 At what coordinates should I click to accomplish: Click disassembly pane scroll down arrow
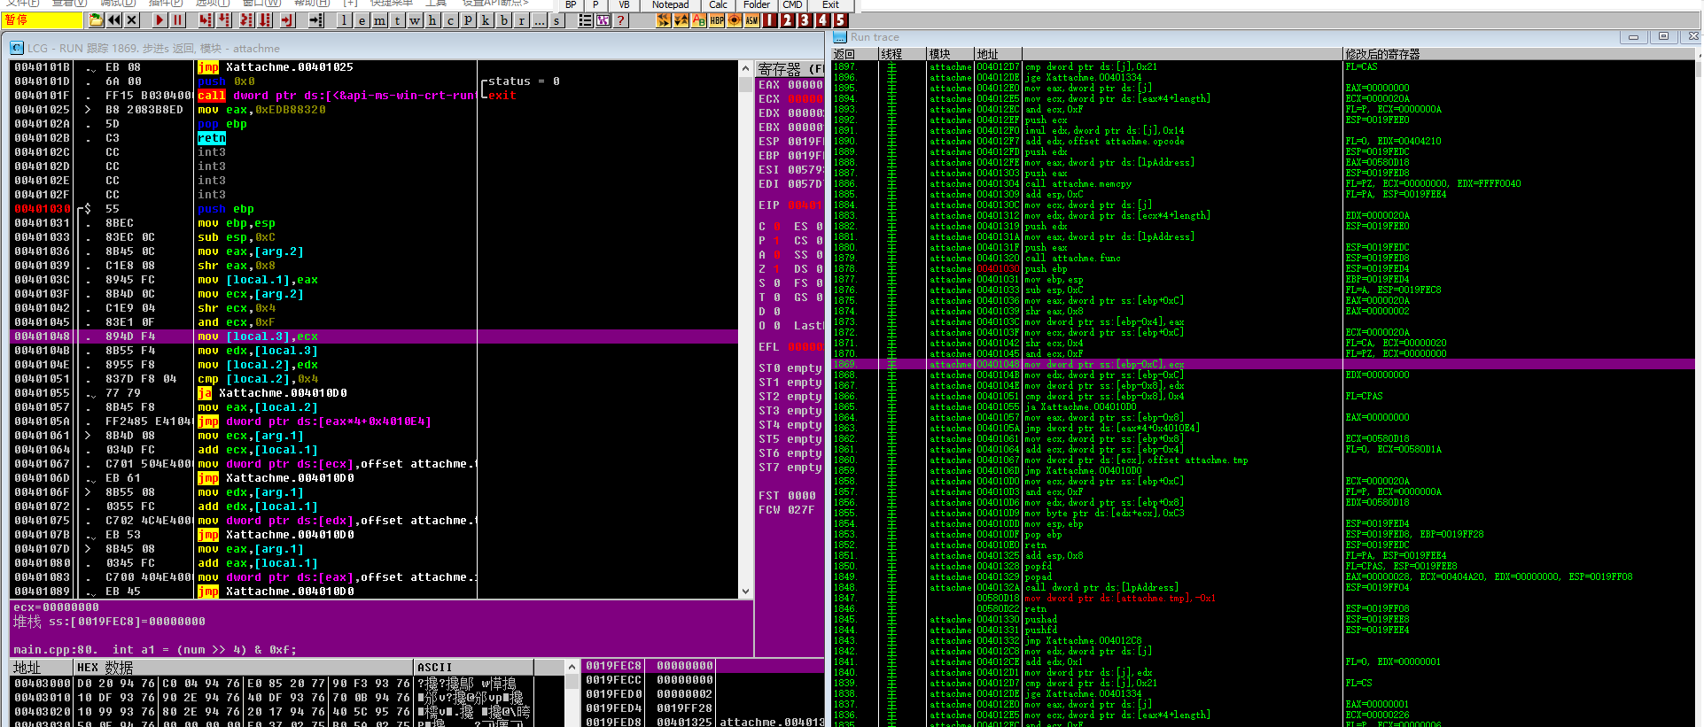pos(745,592)
